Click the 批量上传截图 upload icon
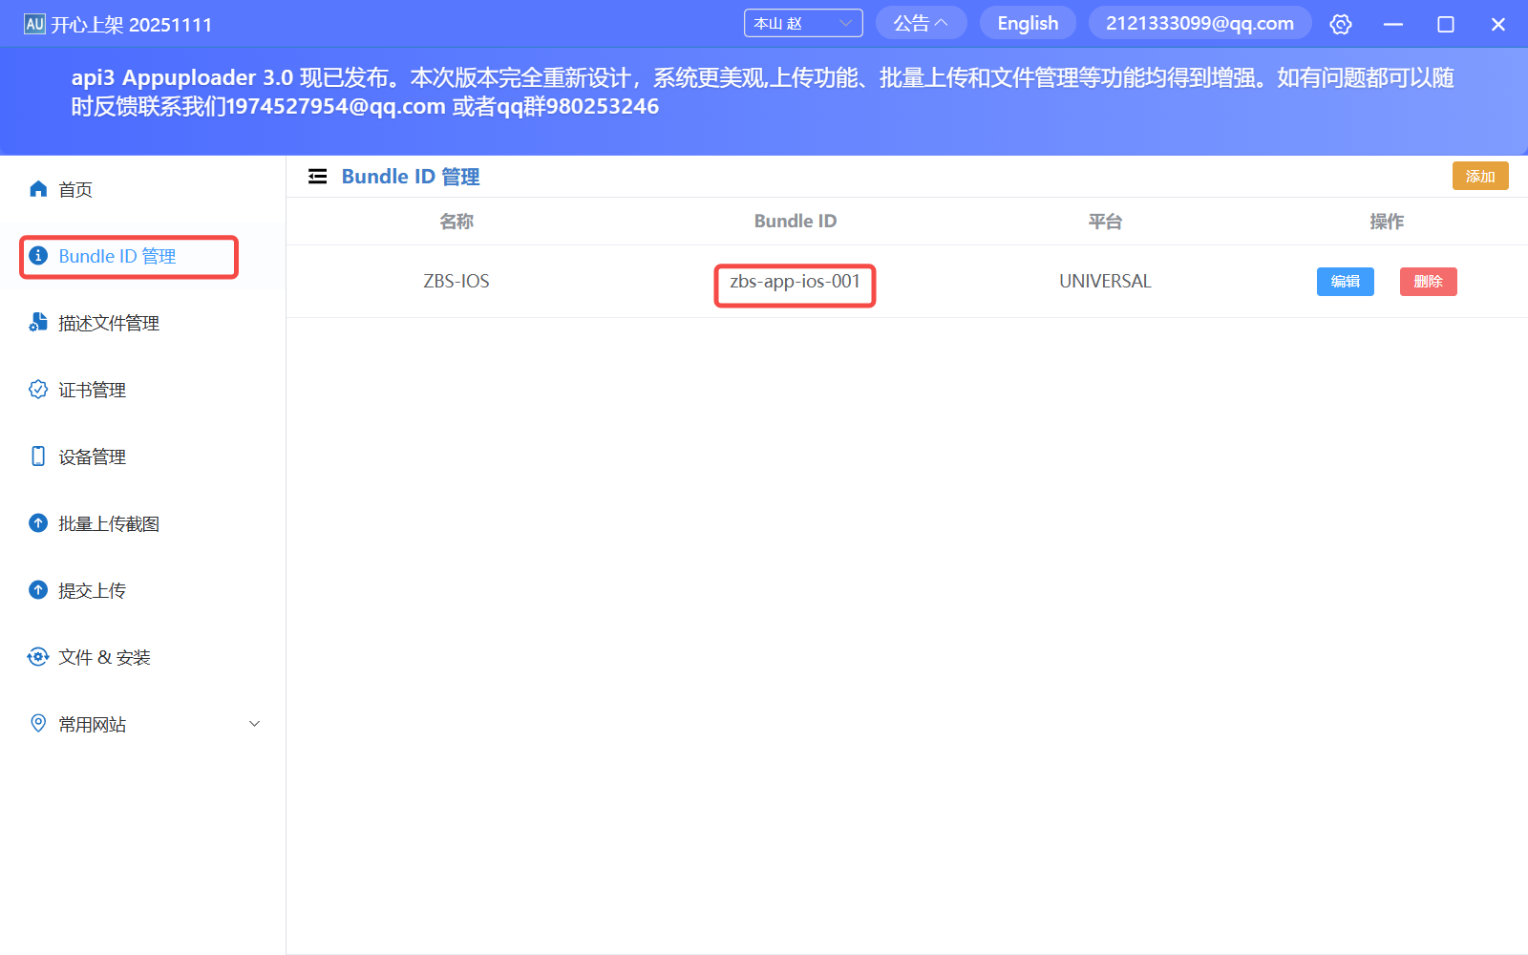The image size is (1528, 955). click(x=38, y=522)
